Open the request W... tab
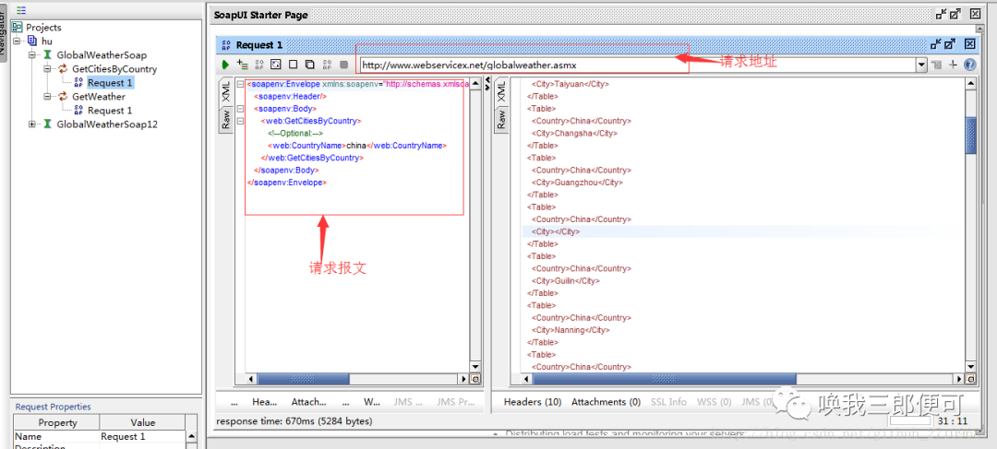The height and width of the screenshot is (449, 997). click(x=372, y=402)
